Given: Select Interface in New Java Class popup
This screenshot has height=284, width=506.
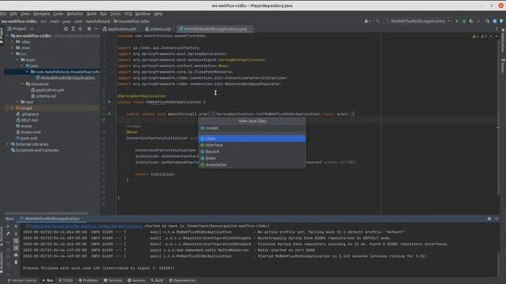Looking at the screenshot, I should tap(252, 145).
